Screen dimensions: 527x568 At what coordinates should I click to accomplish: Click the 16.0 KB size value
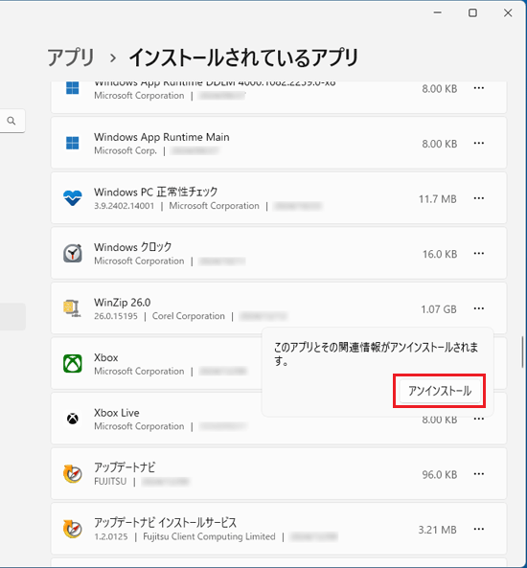coord(440,254)
